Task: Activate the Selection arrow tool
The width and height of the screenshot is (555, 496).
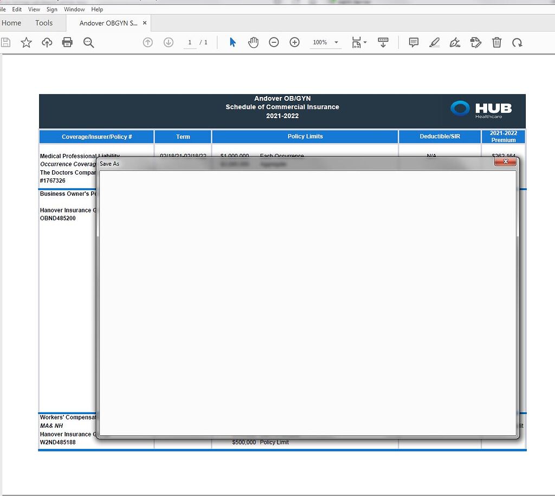Action: [x=232, y=42]
